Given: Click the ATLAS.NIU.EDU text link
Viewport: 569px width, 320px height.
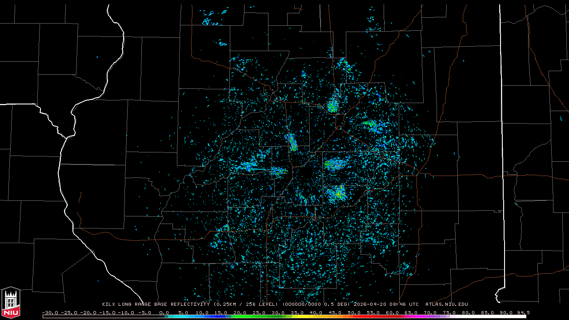Looking at the screenshot, I should tap(446, 304).
